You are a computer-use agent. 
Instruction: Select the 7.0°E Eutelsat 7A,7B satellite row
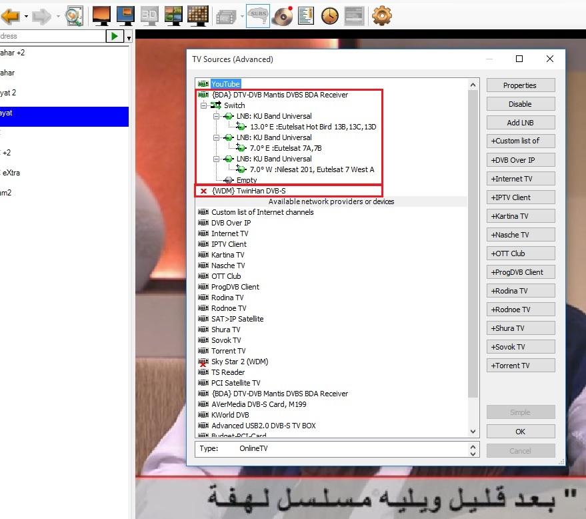[285, 148]
